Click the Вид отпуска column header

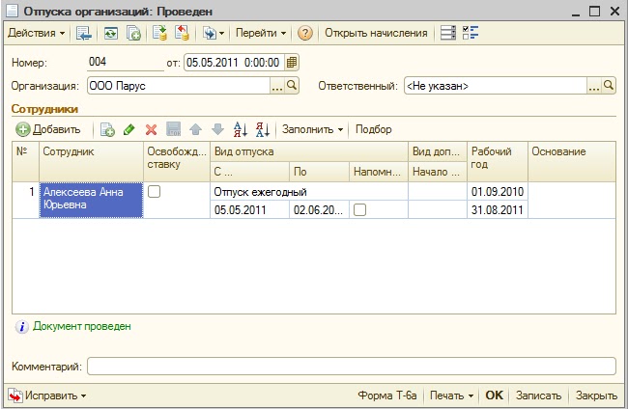point(309,151)
